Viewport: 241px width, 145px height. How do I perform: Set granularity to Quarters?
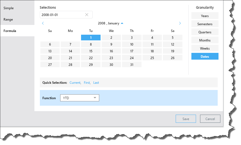click(205, 32)
